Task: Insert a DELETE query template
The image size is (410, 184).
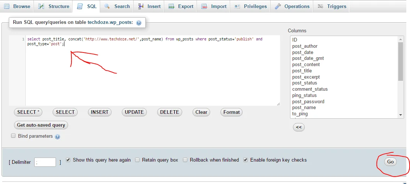Action: (x=169, y=112)
